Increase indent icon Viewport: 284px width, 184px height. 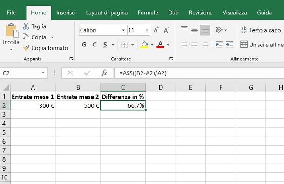point(230,45)
